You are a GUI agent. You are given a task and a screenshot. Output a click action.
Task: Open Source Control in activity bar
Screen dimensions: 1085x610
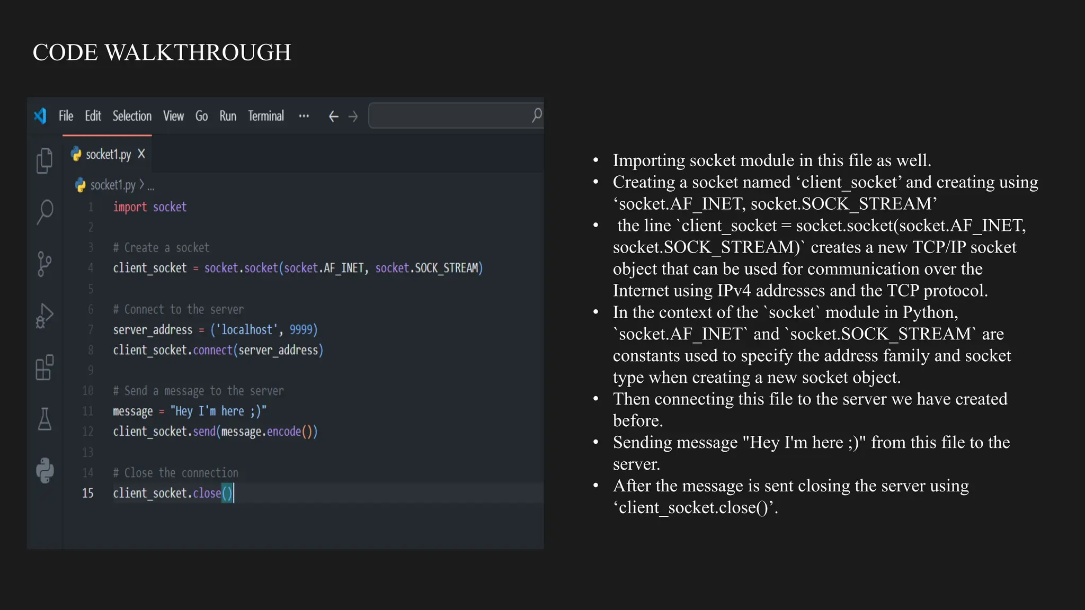45,263
